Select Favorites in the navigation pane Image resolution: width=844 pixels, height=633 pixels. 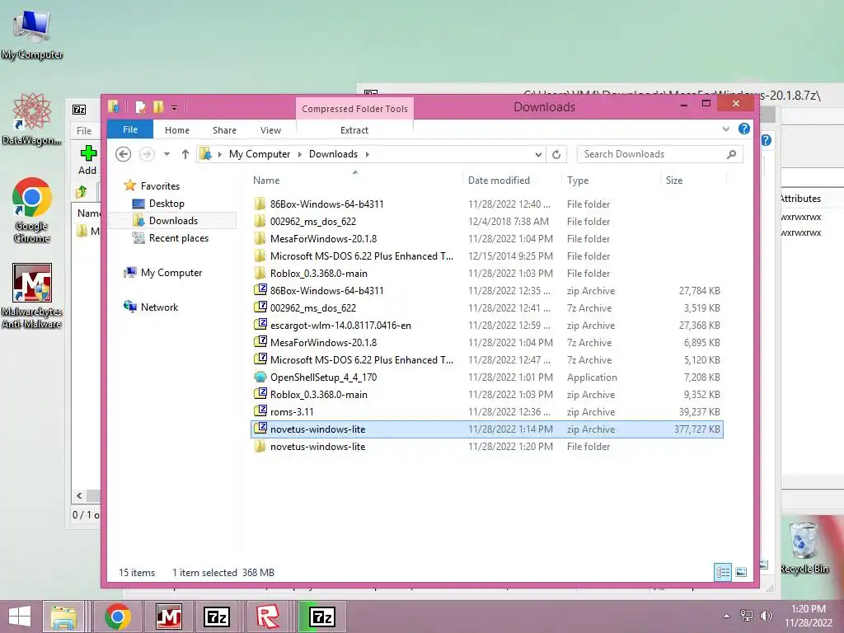point(152,185)
